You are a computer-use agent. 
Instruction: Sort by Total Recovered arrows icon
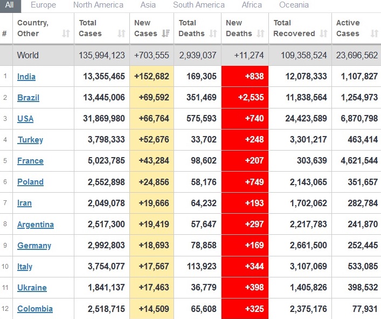tap(323, 33)
